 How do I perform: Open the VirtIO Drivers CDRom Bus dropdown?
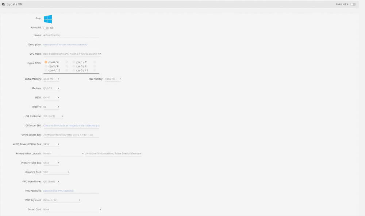pyautogui.click(x=51, y=144)
